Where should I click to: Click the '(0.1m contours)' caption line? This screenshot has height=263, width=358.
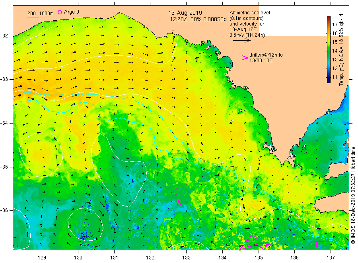[247, 18]
